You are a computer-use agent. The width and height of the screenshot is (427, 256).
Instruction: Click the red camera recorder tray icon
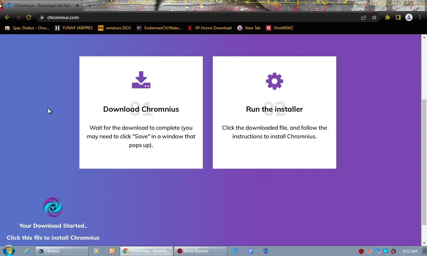pyautogui.click(x=369, y=251)
